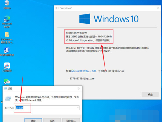The width and height of the screenshot is (162, 122).
Task: Open the 百度网盘 desktop shortcut
Action: tap(7, 67)
